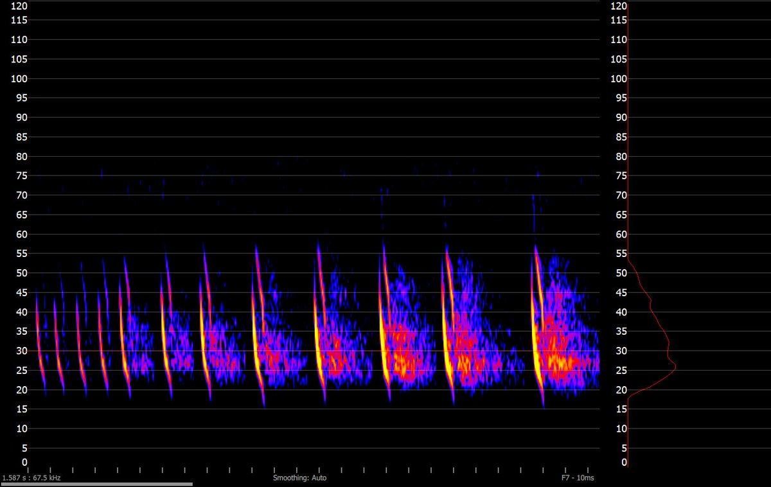Click the "20" label on the power spectrum axis
Image resolution: width=771 pixels, height=487 pixels.
tap(621, 390)
